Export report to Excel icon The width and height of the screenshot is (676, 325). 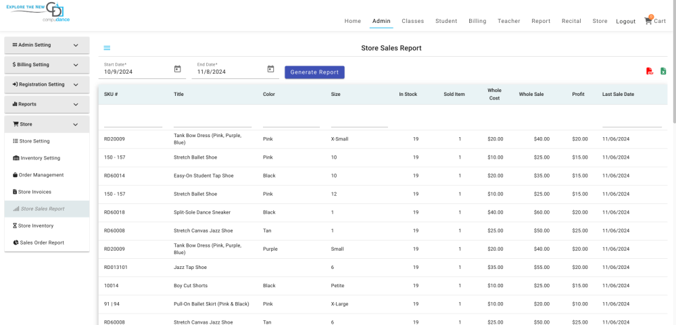(663, 72)
